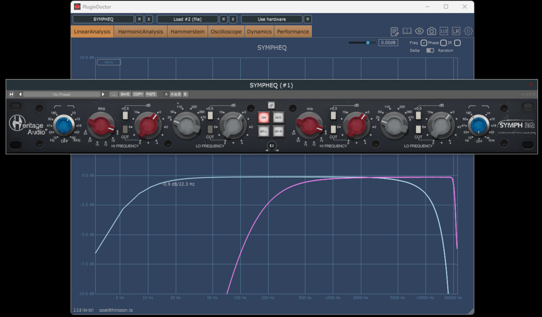Switch to HarmonicAnalysis tab

click(x=140, y=31)
